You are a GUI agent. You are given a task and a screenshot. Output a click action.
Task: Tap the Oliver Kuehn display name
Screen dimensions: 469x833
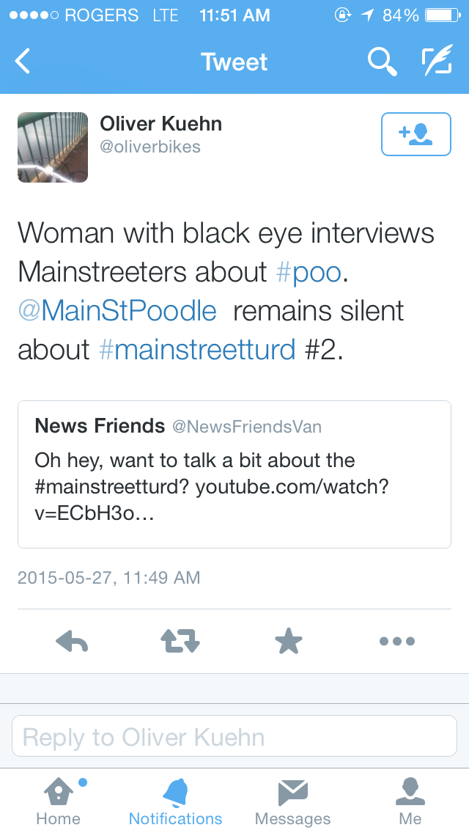pos(161,124)
